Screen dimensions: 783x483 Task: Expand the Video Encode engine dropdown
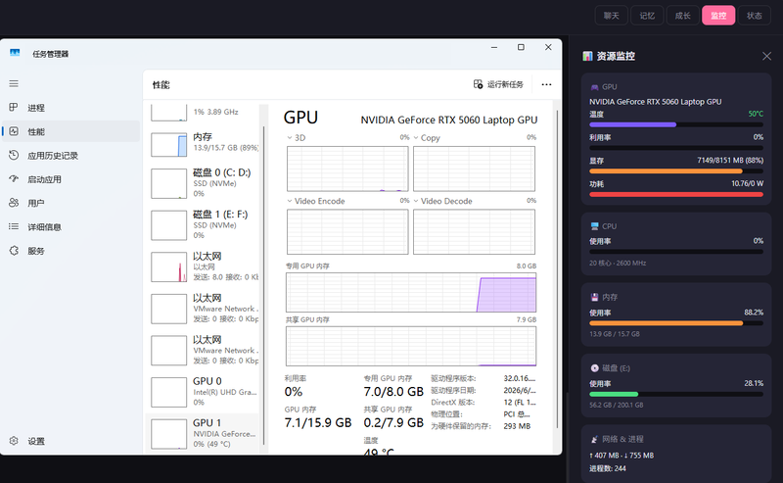click(290, 201)
